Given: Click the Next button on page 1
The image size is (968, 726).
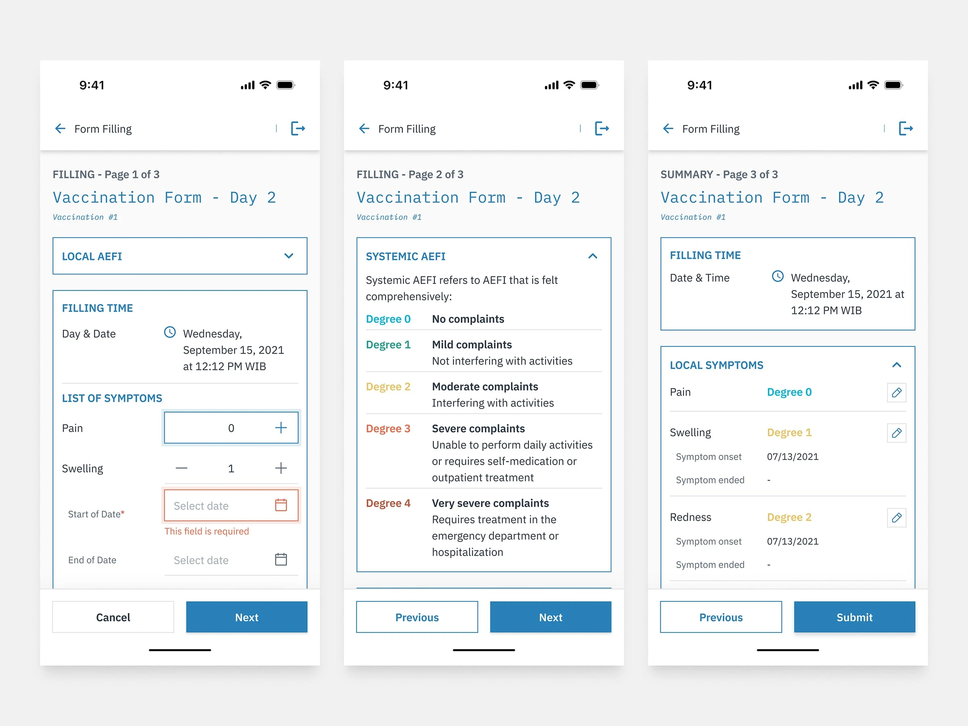Looking at the screenshot, I should (246, 617).
